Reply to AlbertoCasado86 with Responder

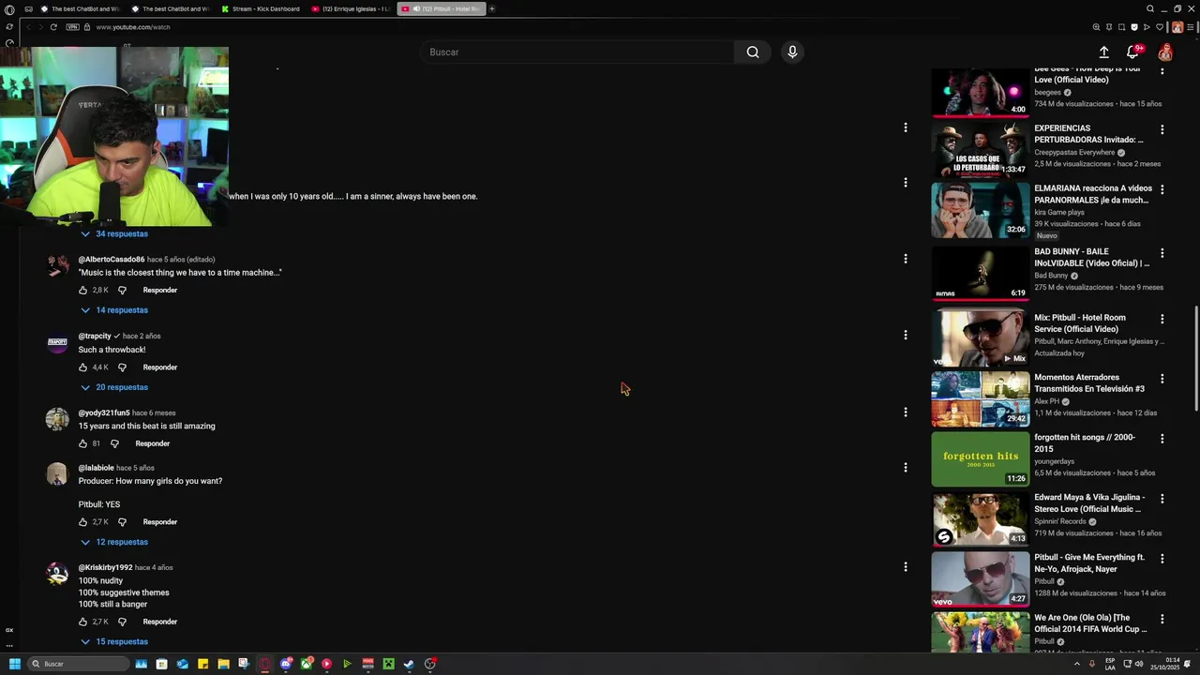pos(160,291)
